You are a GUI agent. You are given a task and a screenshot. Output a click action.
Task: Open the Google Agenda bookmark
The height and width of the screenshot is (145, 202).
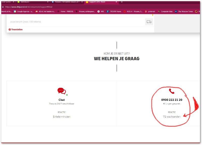23,11
